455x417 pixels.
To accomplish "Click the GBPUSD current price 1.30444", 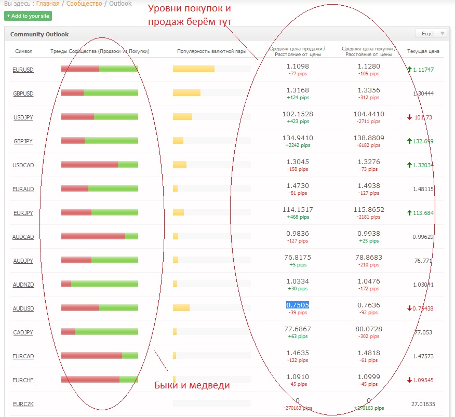I will coord(423,93).
